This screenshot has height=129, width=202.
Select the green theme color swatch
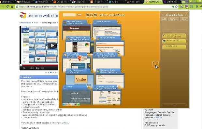pos(78,104)
